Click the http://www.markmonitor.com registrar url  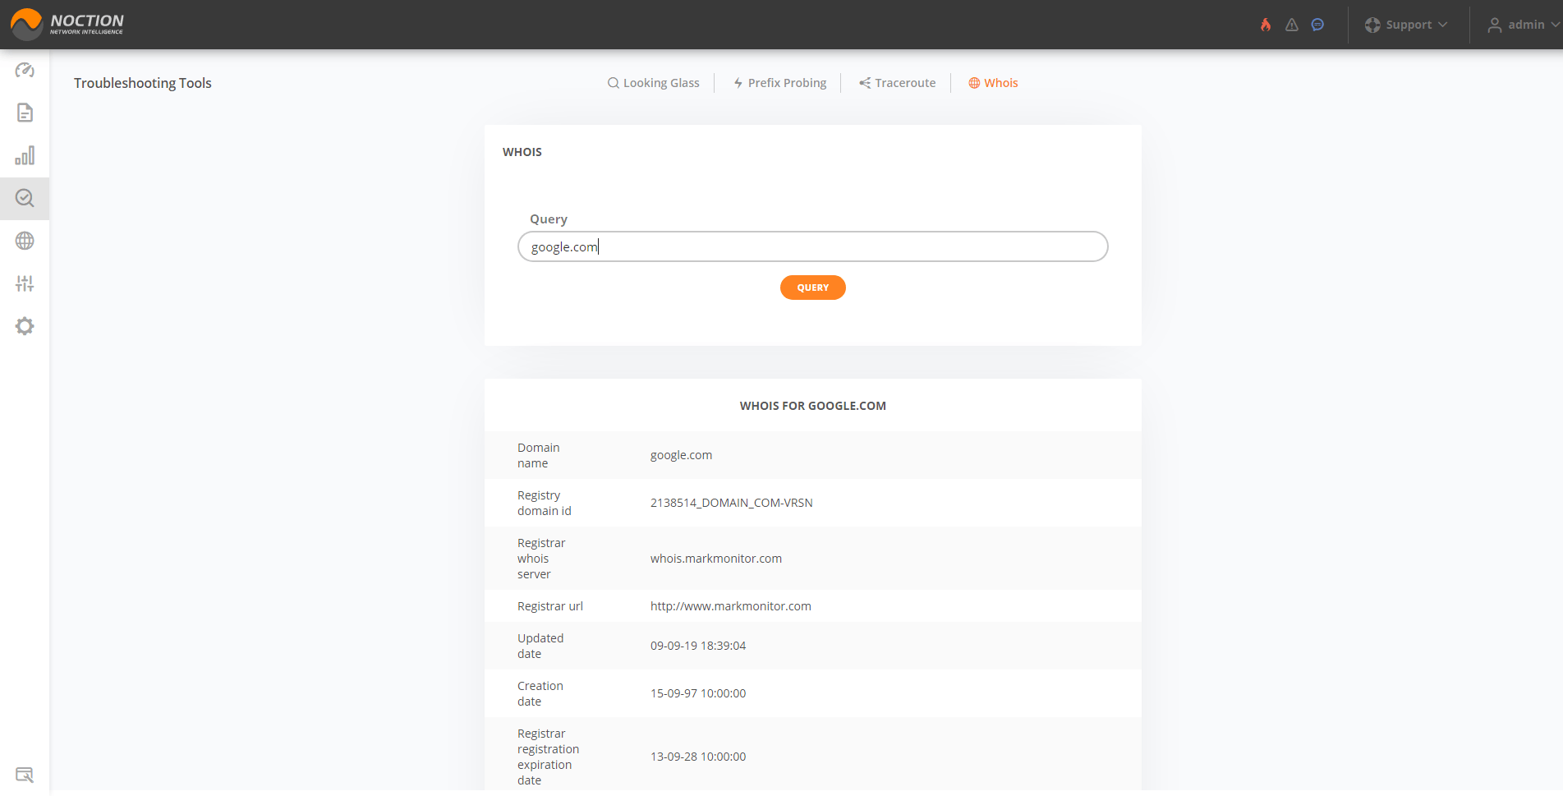(730, 606)
